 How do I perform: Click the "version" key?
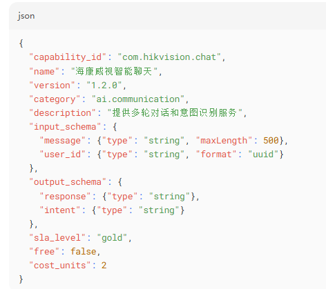pyautogui.click(x=52, y=86)
